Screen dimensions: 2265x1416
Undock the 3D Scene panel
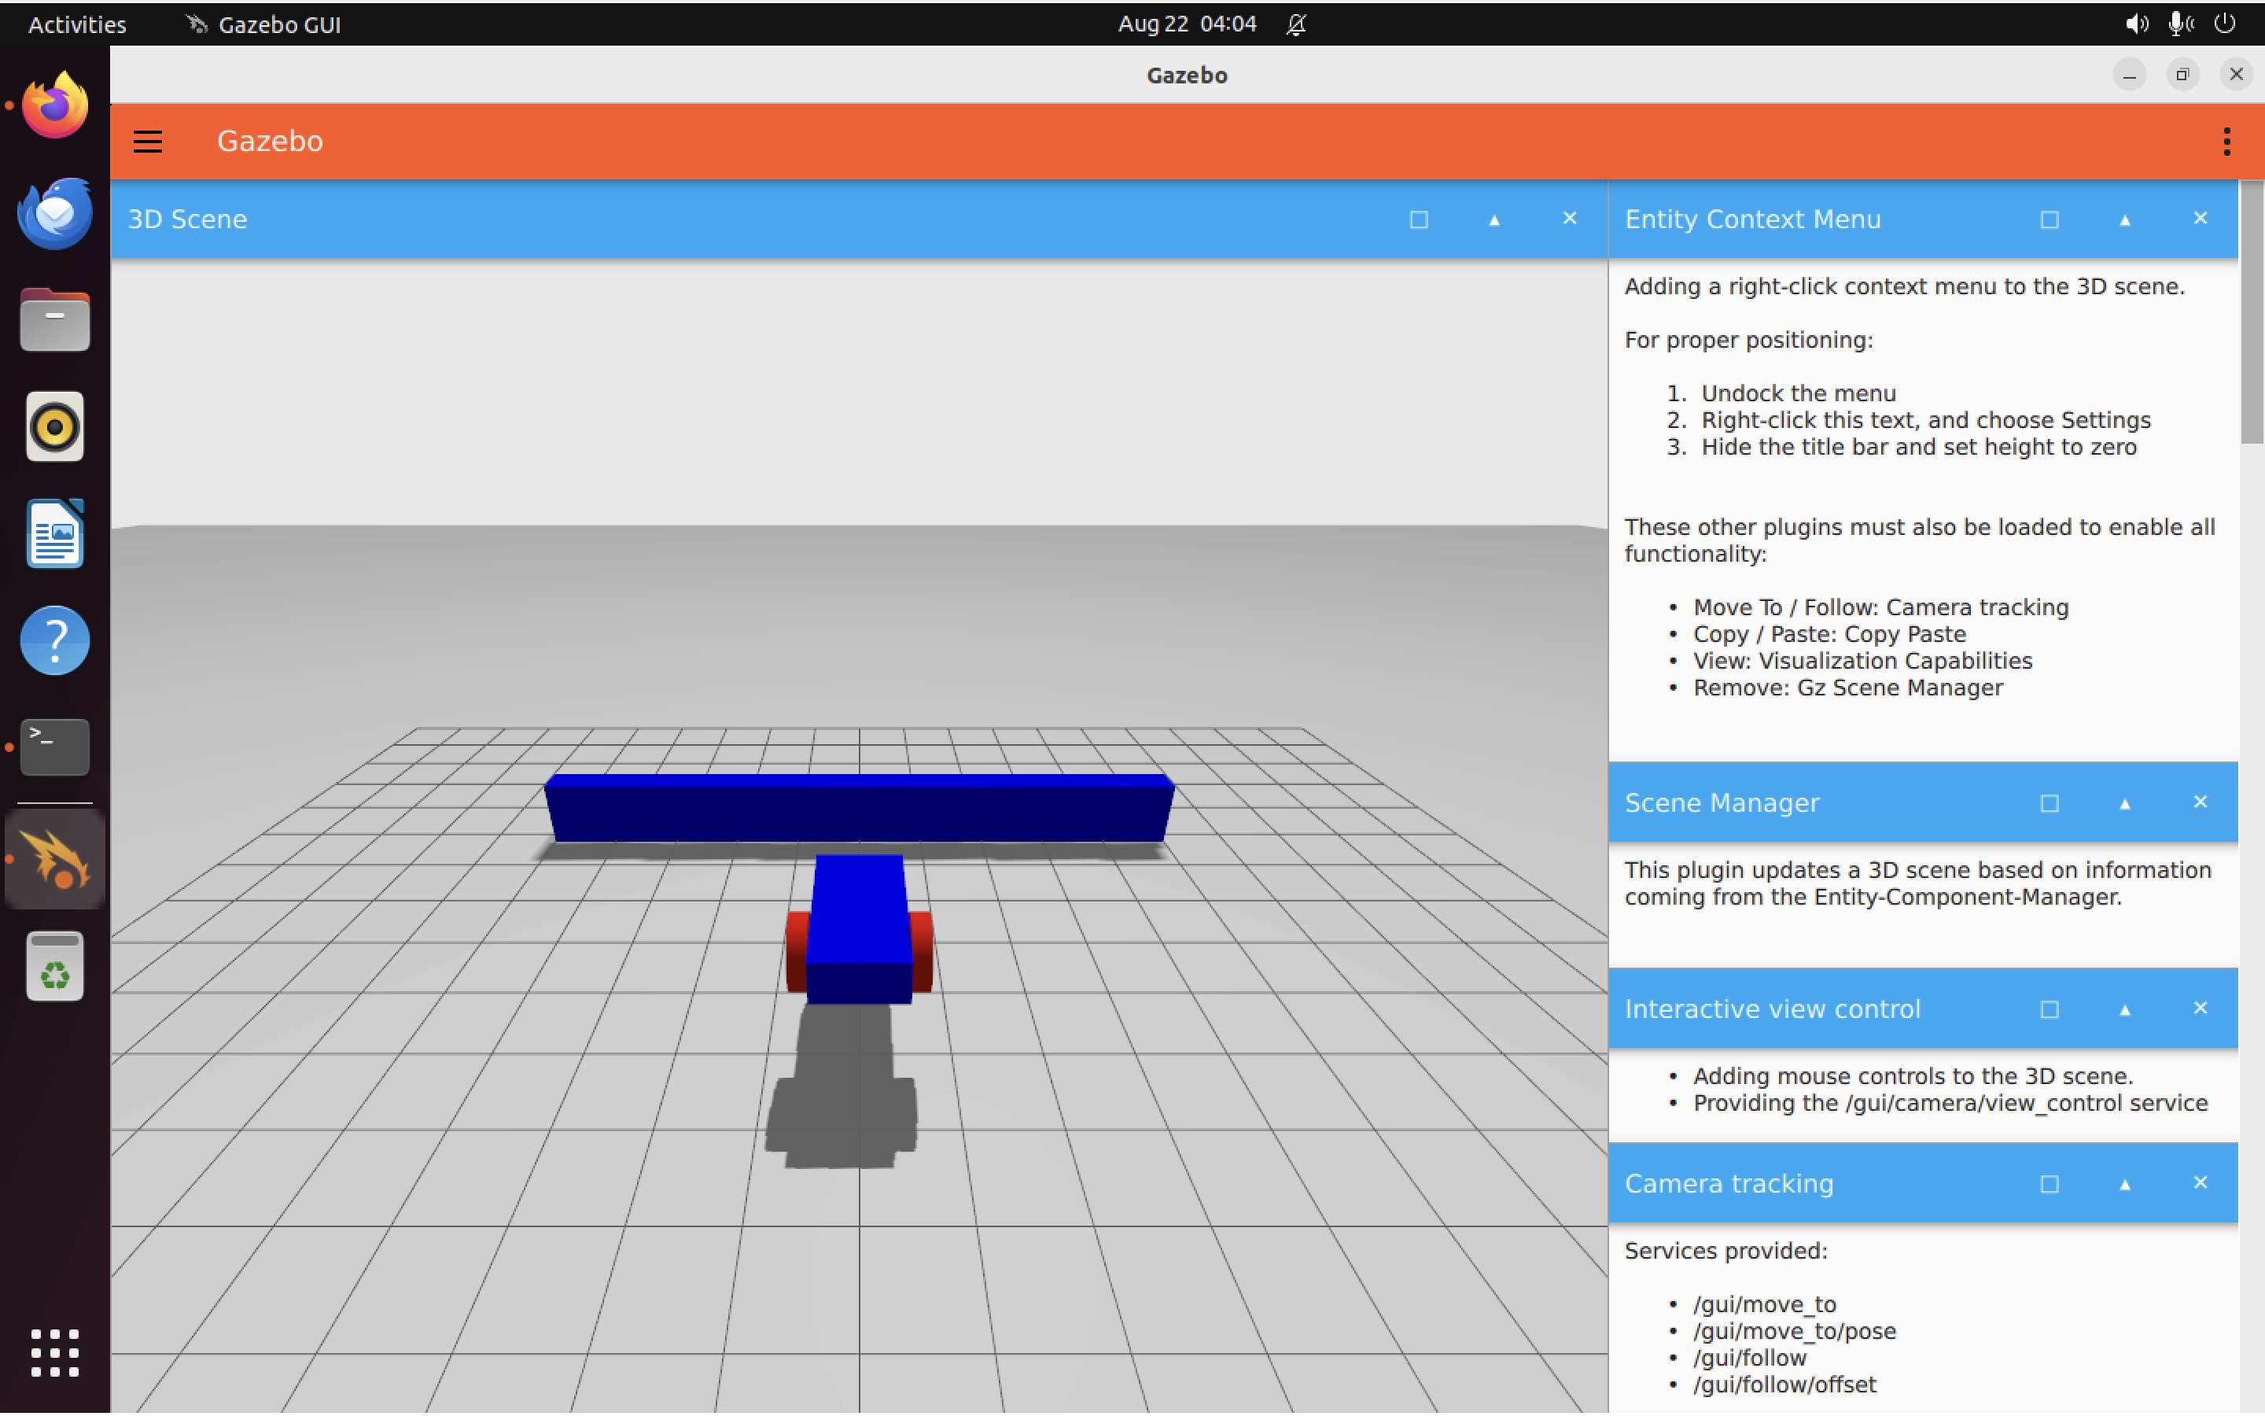tap(1418, 219)
